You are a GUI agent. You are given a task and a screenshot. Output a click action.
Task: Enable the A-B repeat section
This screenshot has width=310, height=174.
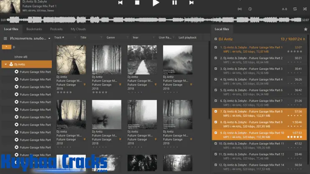tap(285, 9)
